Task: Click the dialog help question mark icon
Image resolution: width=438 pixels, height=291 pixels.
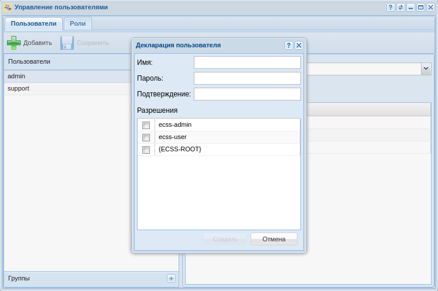Action: (x=289, y=45)
